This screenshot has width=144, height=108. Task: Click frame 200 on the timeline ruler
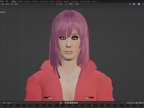118,106
